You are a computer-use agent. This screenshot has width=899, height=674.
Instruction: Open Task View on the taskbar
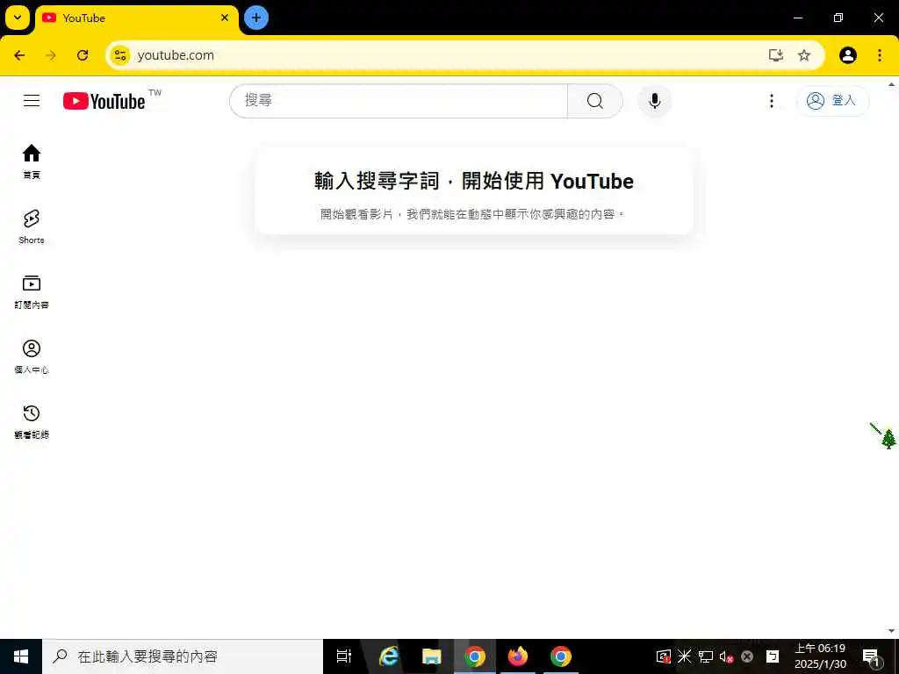(x=344, y=656)
